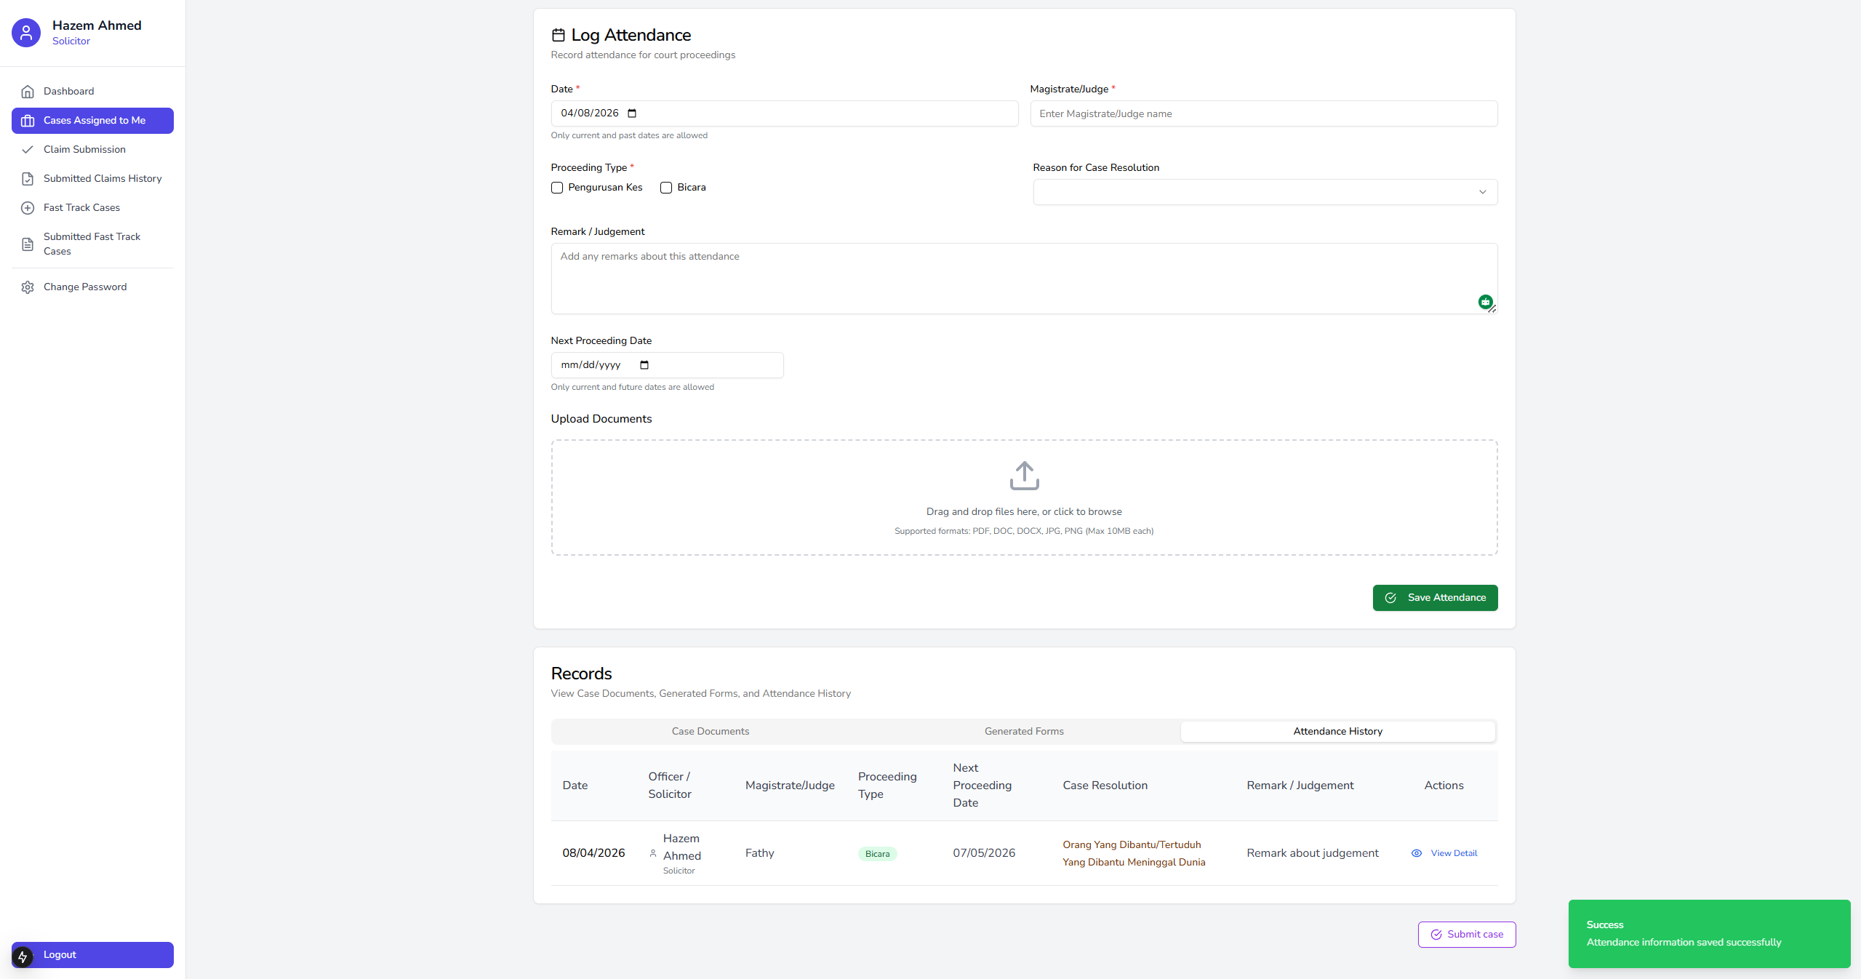Open the Next Proceeding Date calendar picker
Image resolution: width=1861 pixels, height=979 pixels.
(644, 365)
